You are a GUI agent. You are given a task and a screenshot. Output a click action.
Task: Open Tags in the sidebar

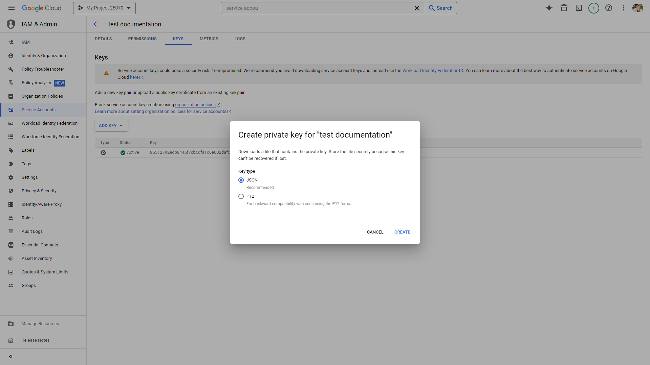point(43,164)
